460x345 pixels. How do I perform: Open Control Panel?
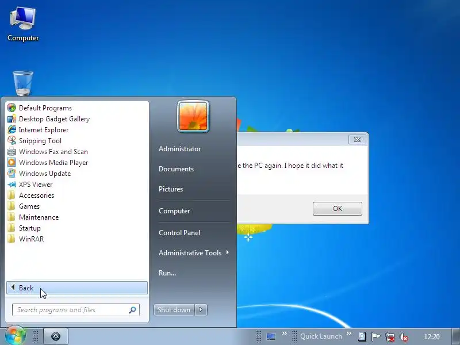click(x=179, y=233)
